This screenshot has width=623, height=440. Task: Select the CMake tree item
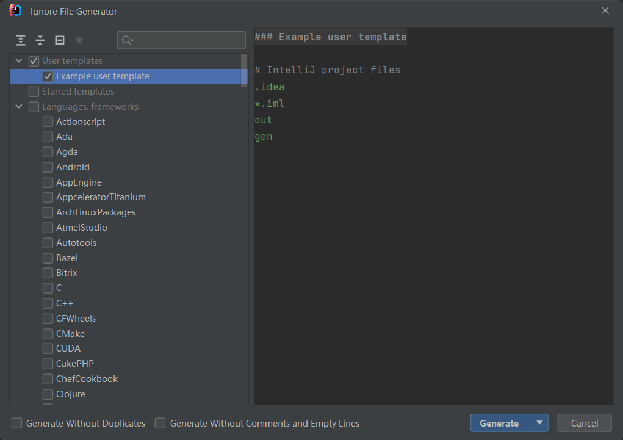tap(70, 333)
